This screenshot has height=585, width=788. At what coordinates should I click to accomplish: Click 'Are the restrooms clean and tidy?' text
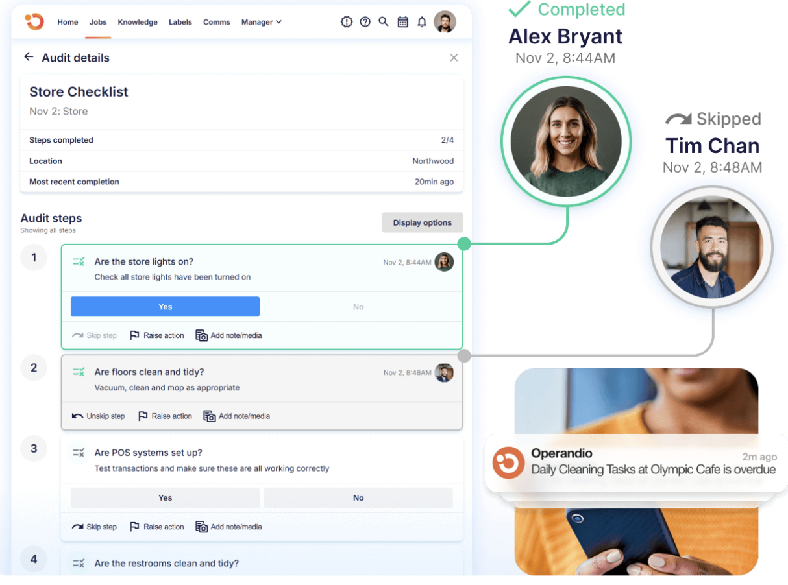coord(167,564)
